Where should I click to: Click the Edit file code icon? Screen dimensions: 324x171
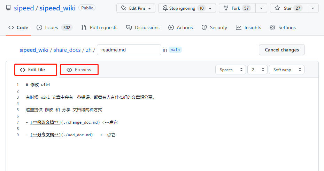pos(23,70)
